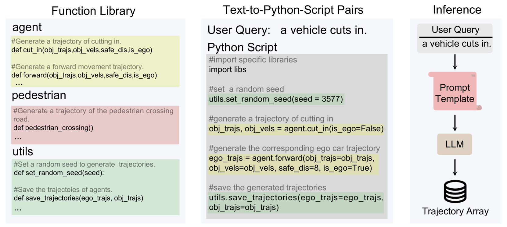Viewport: 507px width, 227px height.
Task: Expand the ellipsis in the yellow agent block
Action: point(19,83)
